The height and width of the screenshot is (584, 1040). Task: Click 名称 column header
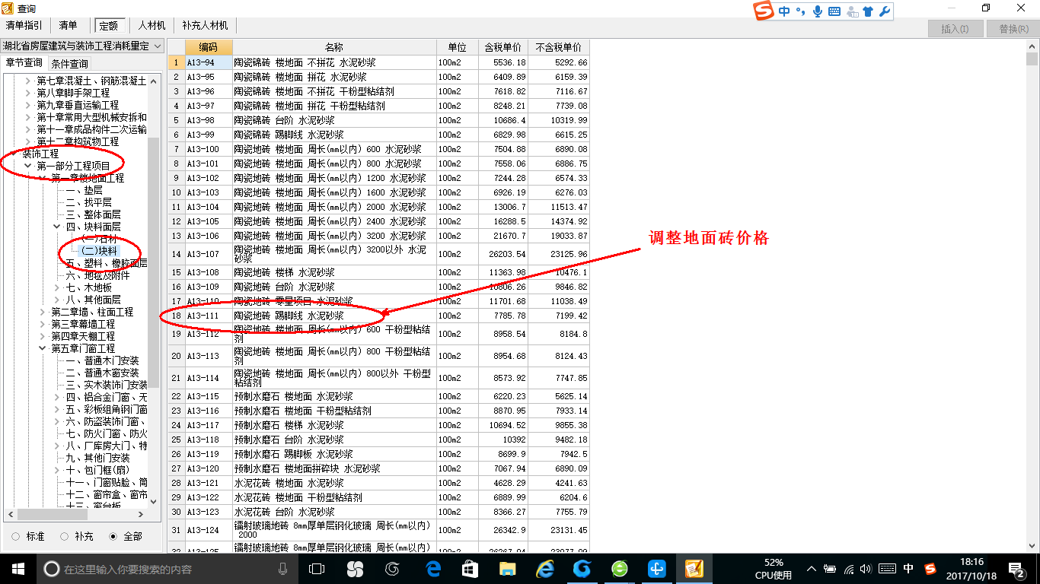tap(334, 47)
